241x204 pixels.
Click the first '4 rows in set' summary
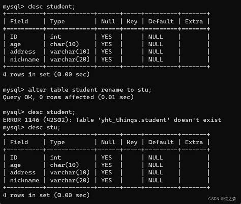(x=46, y=74)
